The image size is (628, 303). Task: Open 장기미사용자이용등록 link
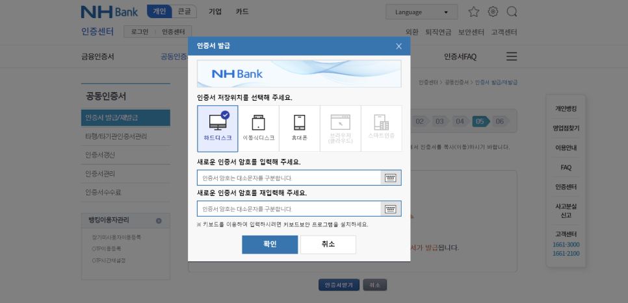(116, 237)
